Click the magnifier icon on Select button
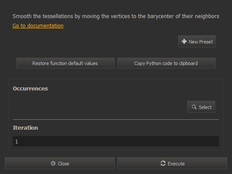This screenshot has width=232, height=174. click(194, 107)
